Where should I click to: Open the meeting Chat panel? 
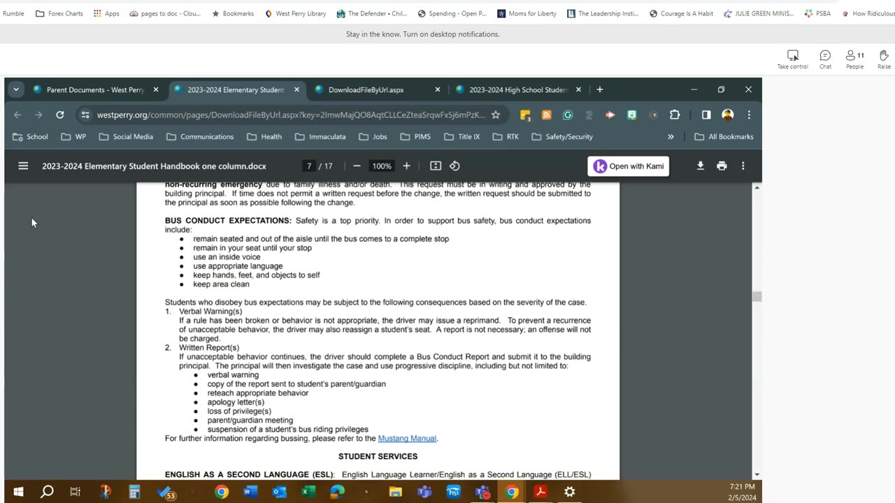[x=825, y=59]
